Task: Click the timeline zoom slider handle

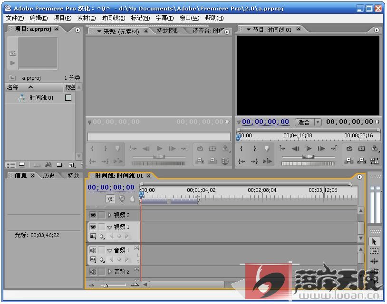Action: pyautogui.click(x=106, y=285)
